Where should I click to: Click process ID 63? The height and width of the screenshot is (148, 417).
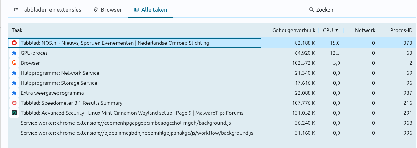tap(409, 53)
